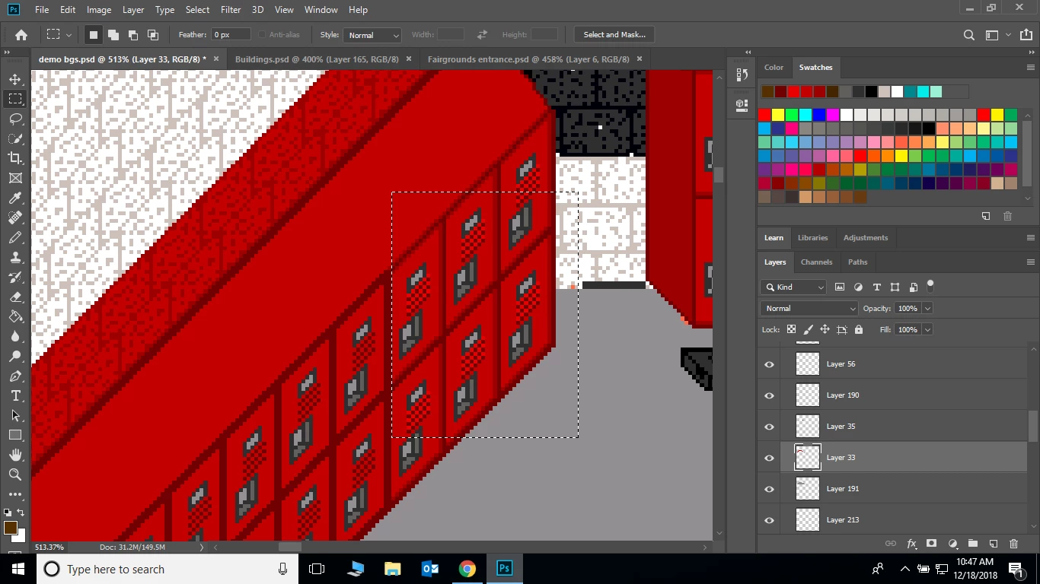The image size is (1040, 584).
Task: Open the Kind layer filter dropdown
Action: 793,287
